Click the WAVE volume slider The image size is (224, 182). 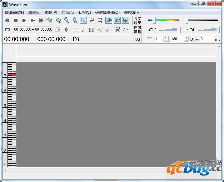(170, 30)
